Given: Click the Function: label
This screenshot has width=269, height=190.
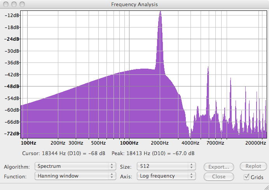Looking at the screenshot, I should (15, 176).
